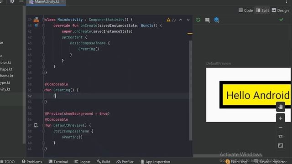Viewport: 292px width, 164px height.
Task: Click the green preview status checkmark
Action: [x=281, y=20]
